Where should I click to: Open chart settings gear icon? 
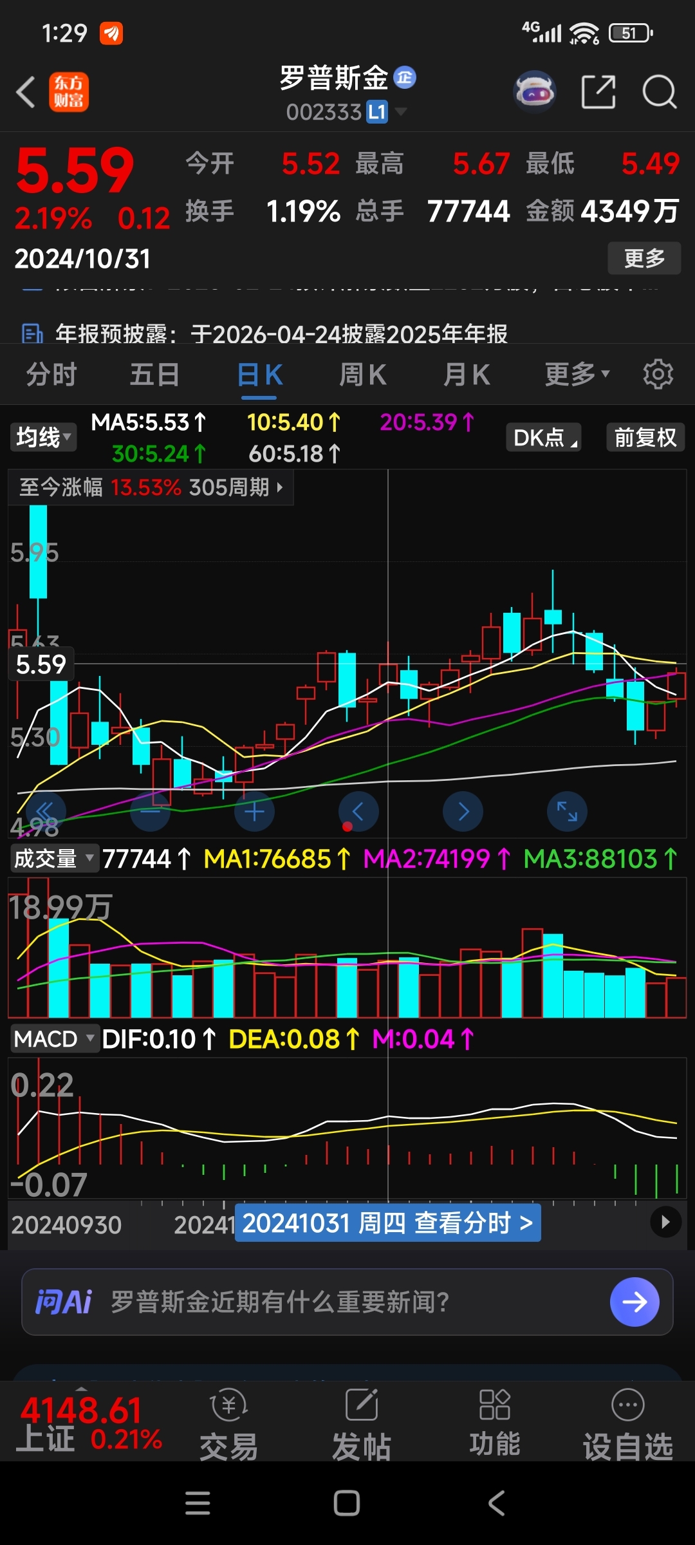(658, 374)
